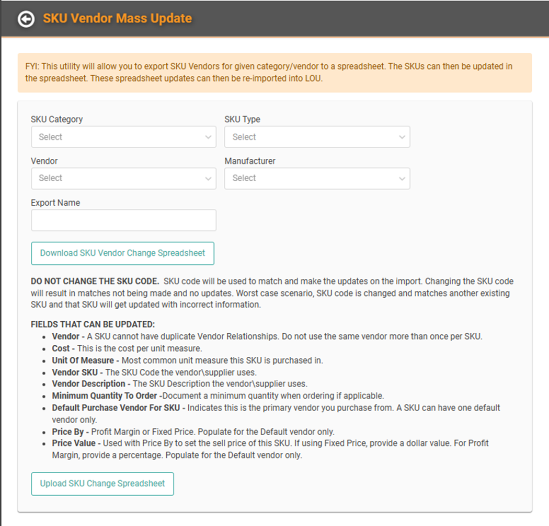Open the Vendor select box
The width and height of the screenshot is (549, 526).
[x=123, y=178]
